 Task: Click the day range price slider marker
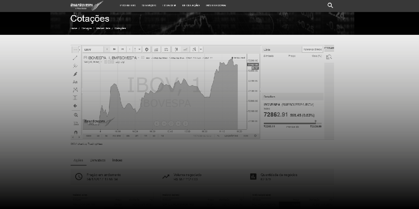[x=315, y=122]
